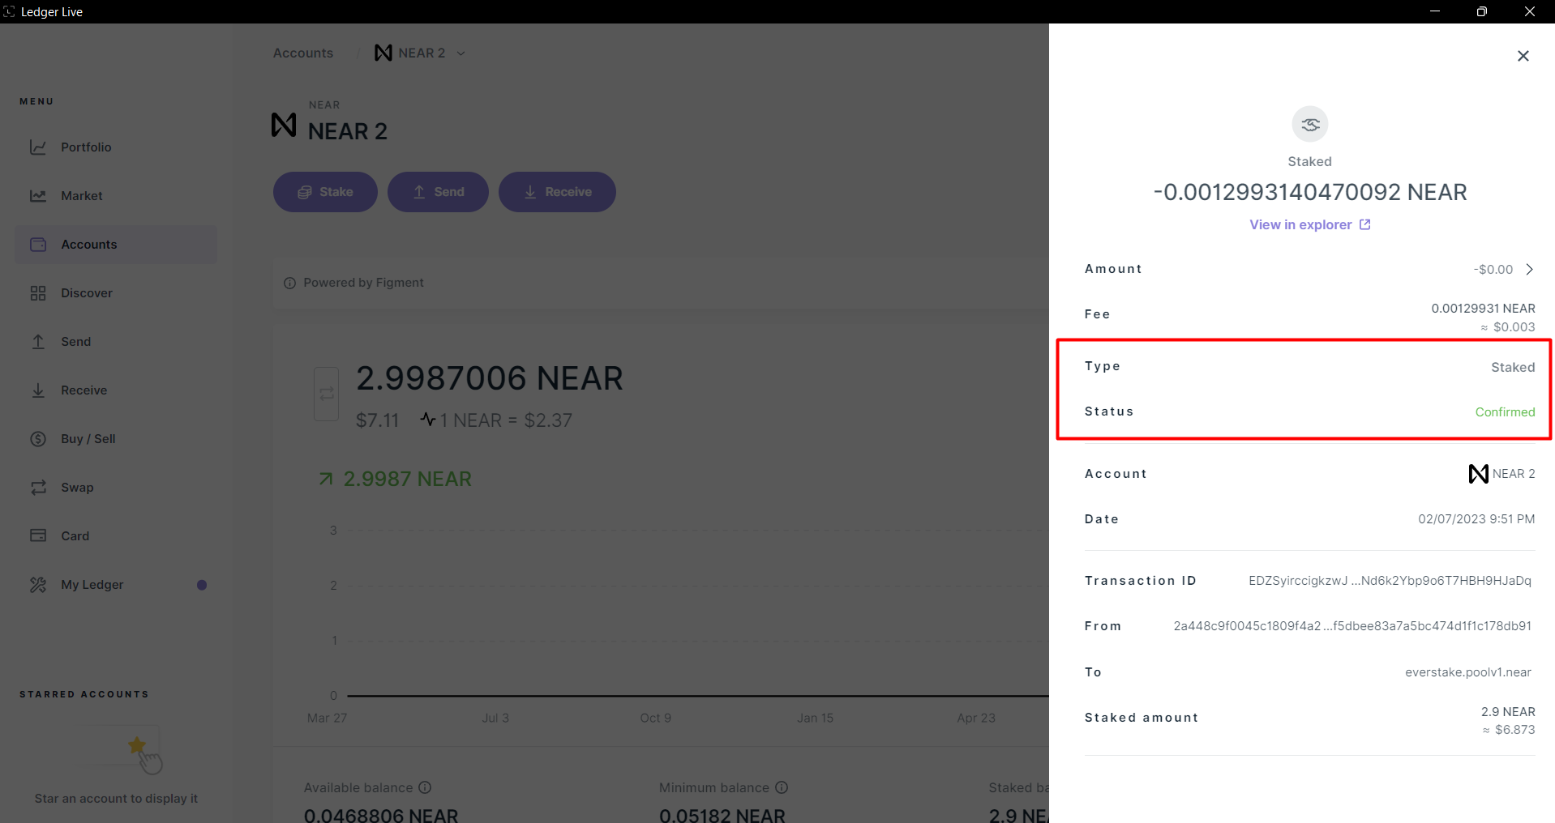Expand the NEAR 2 account breadcrumb dropdown

(x=461, y=53)
